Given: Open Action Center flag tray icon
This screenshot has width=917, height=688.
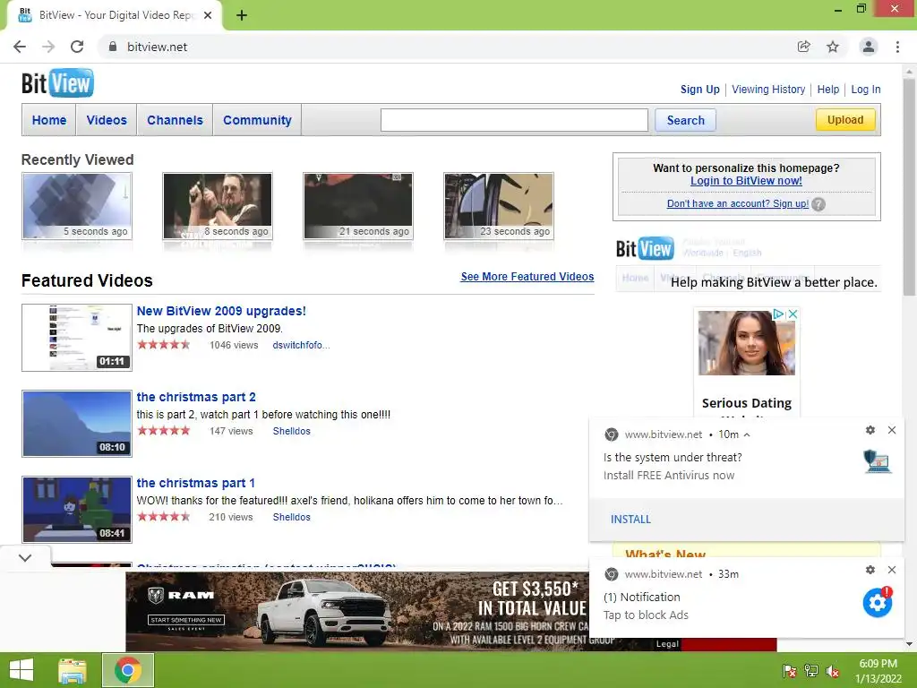Looking at the screenshot, I should tap(789, 671).
